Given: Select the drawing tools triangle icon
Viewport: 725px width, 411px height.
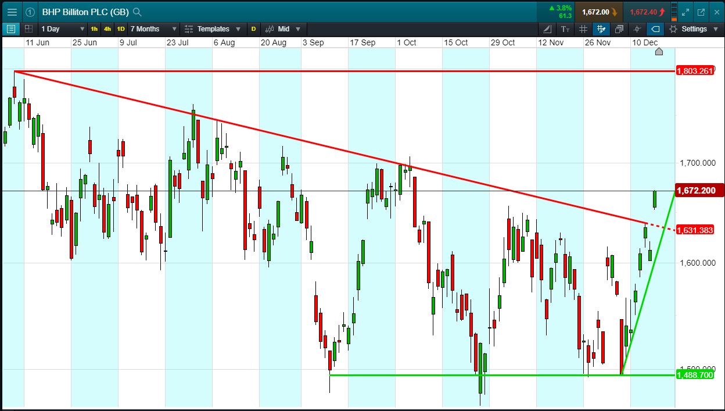Looking at the screenshot, I should [548, 28].
